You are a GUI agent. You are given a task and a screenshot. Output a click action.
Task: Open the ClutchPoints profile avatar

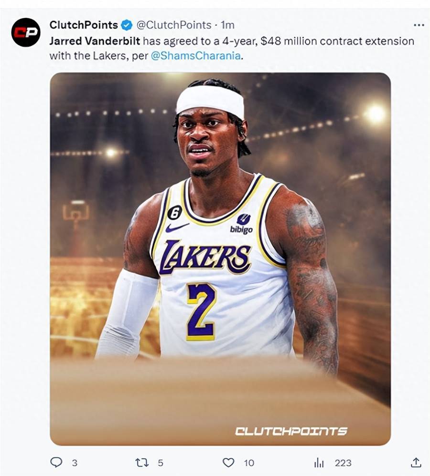25,32
